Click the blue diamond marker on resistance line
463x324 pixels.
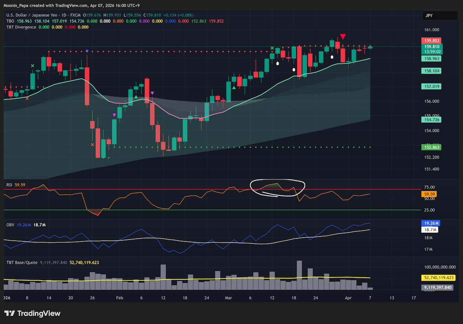[x=87, y=51]
